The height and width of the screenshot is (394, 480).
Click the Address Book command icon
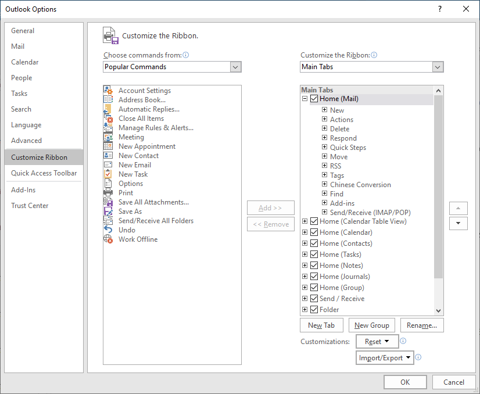(108, 99)
